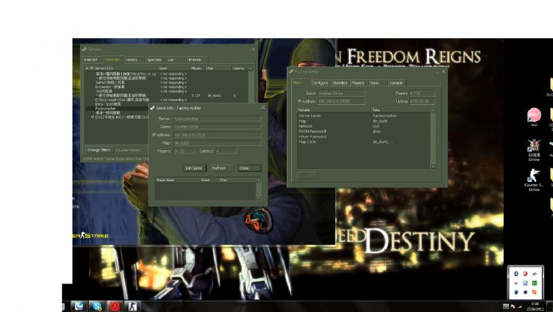This screenshot has width=553, height=312.
Task: Click Player Name column header in Game Info
Action: pos(178,180)
